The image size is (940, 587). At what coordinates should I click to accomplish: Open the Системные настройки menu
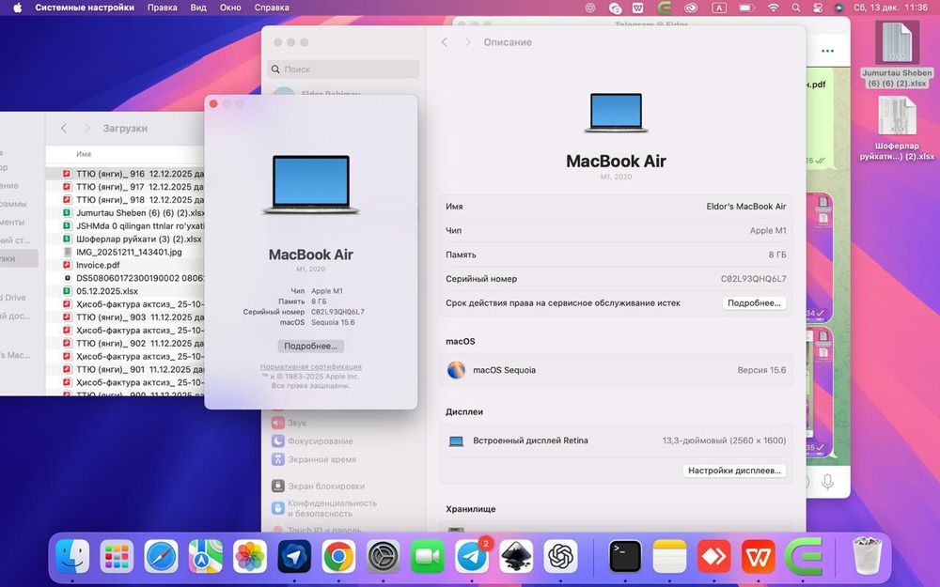(x=85, y=8)
